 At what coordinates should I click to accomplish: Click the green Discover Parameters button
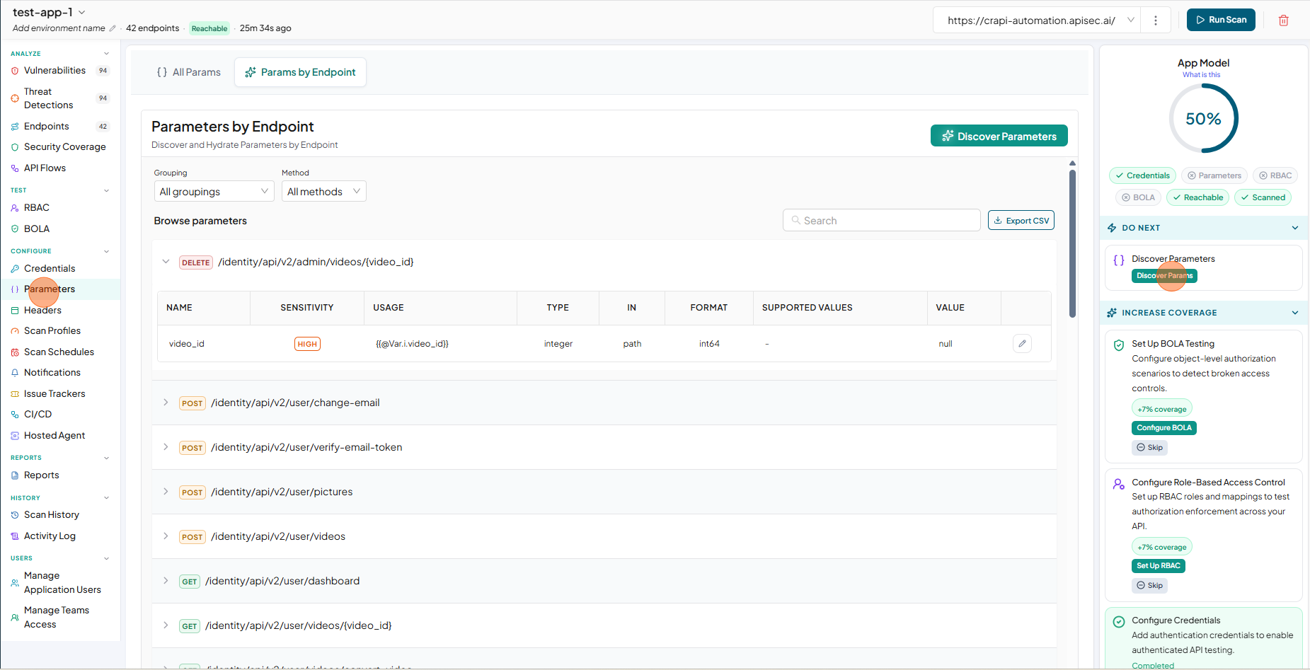point(999,136)
